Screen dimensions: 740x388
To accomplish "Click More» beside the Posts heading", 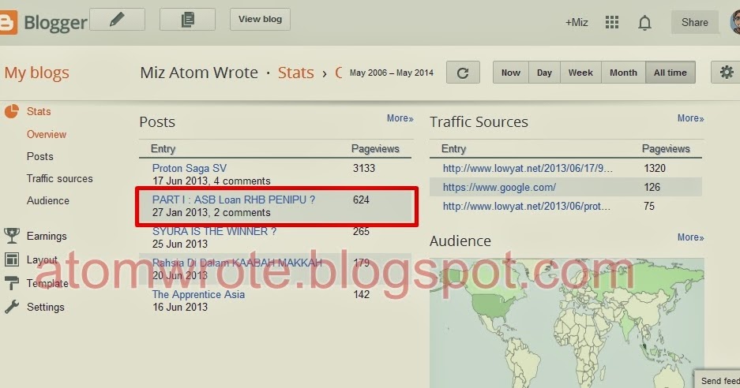I will pos(400,118).
